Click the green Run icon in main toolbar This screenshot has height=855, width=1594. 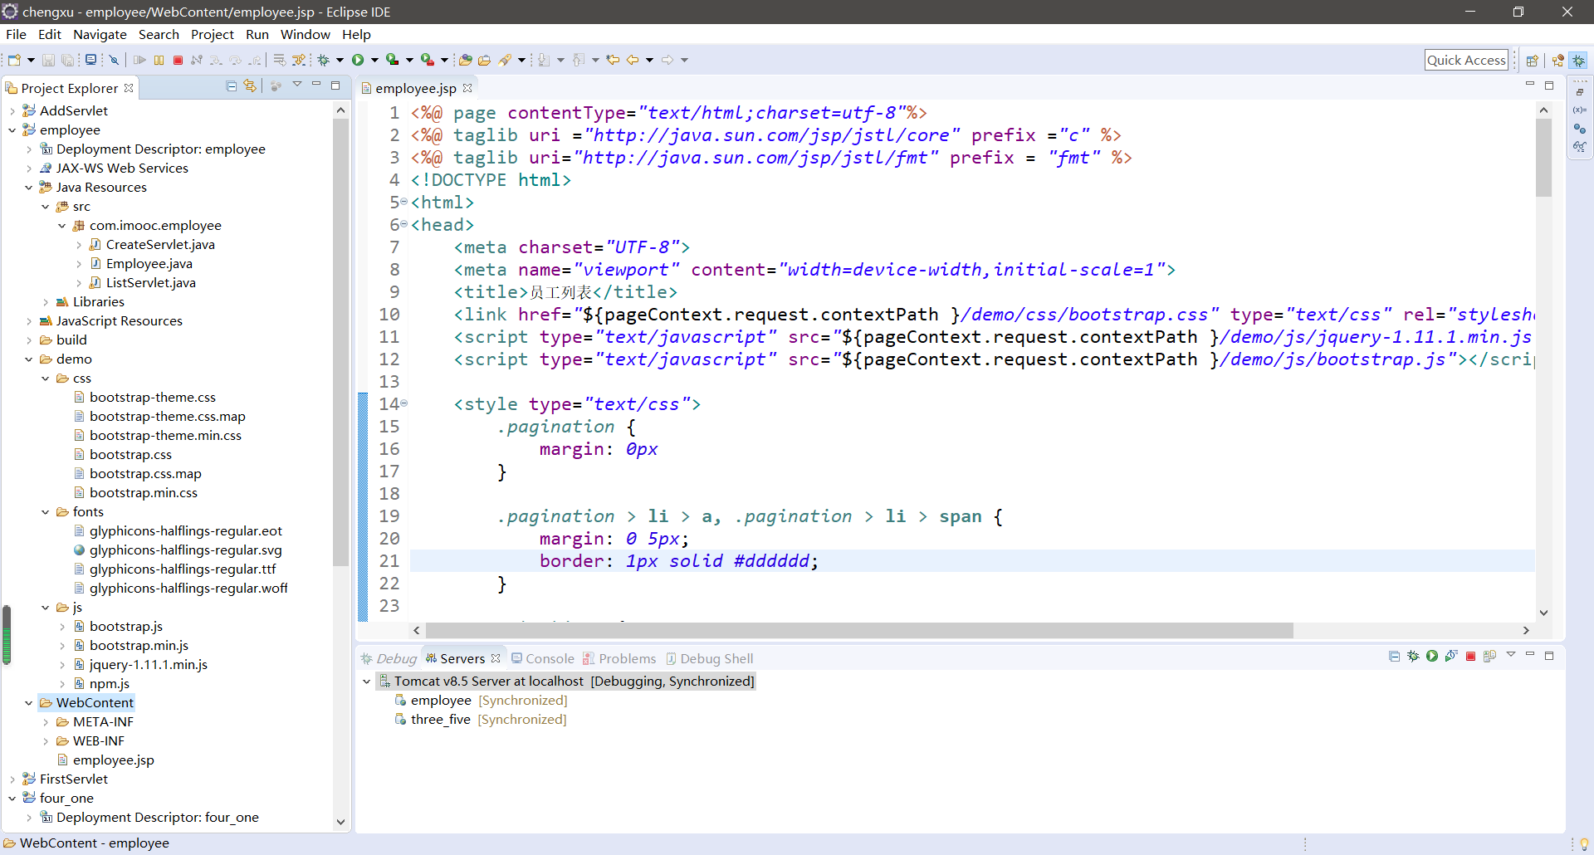[358, 60]
